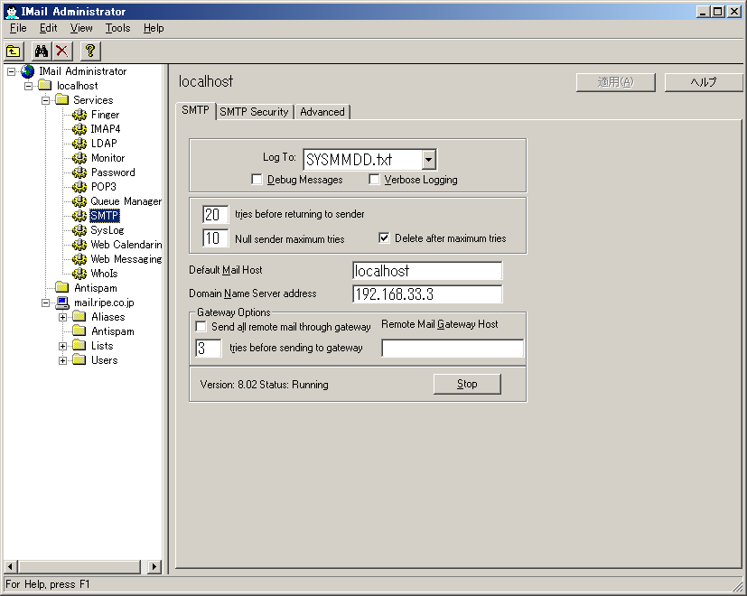Collapse the localhost tree node

click(29, 86)
